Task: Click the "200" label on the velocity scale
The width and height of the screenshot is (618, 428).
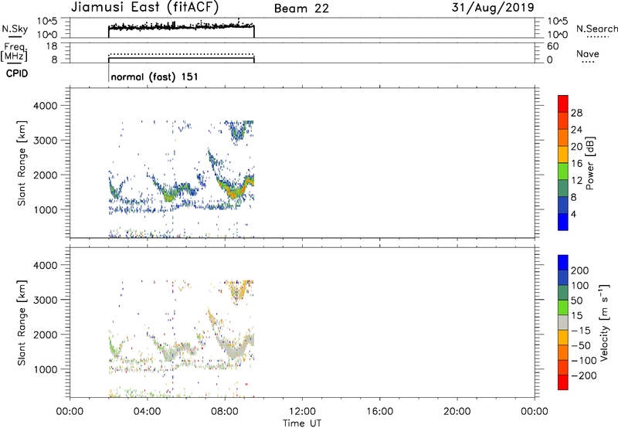Action: (x=580, y=270)
